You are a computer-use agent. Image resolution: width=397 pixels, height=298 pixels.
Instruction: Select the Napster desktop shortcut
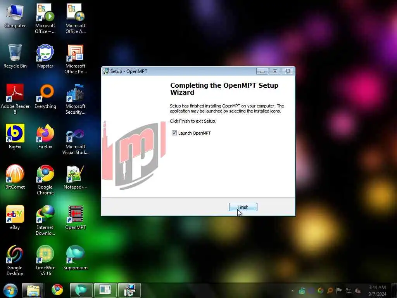point(45,56)
